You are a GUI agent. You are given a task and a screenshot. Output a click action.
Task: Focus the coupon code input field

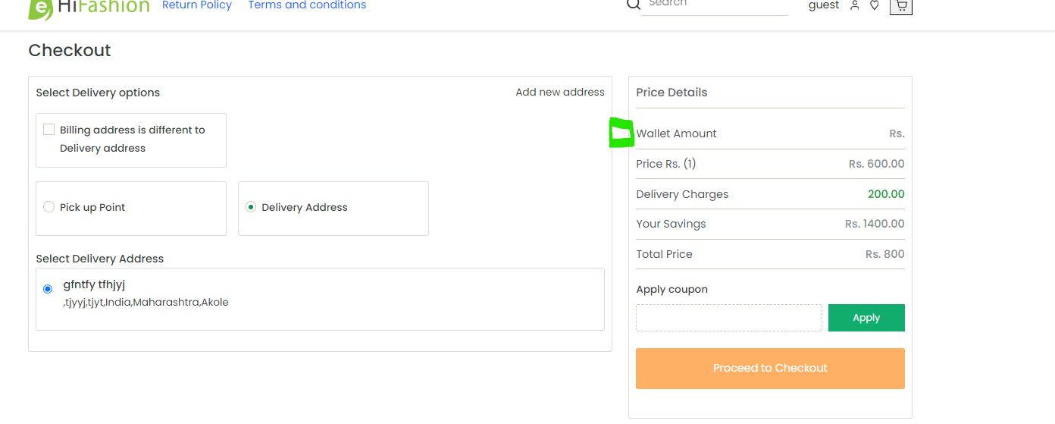tap(729, 318)
